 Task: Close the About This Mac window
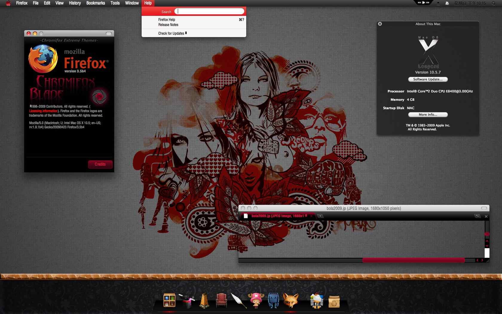click(x=380, y=24)
